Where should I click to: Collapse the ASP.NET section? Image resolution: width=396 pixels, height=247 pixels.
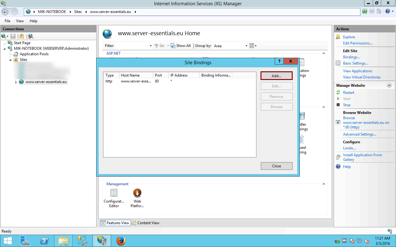tap(324, 53)
